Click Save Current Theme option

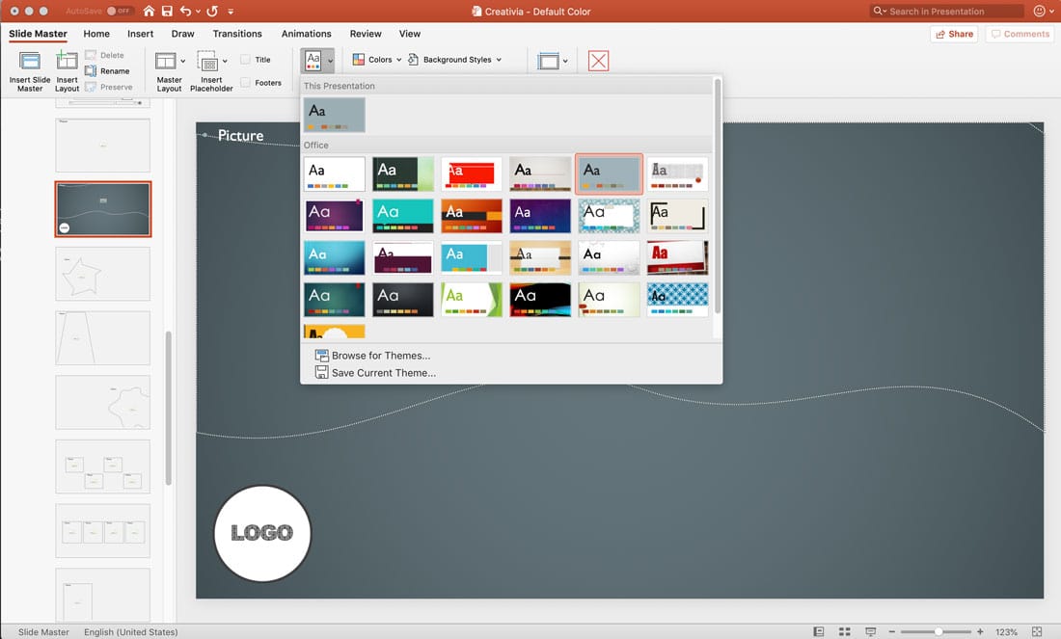(x=381, y=372)
